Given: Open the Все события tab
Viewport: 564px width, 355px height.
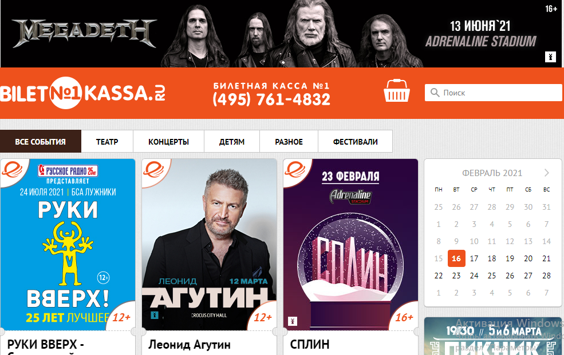Looking at the screenshot, I should pyautogui.click(x=40, y=141).
